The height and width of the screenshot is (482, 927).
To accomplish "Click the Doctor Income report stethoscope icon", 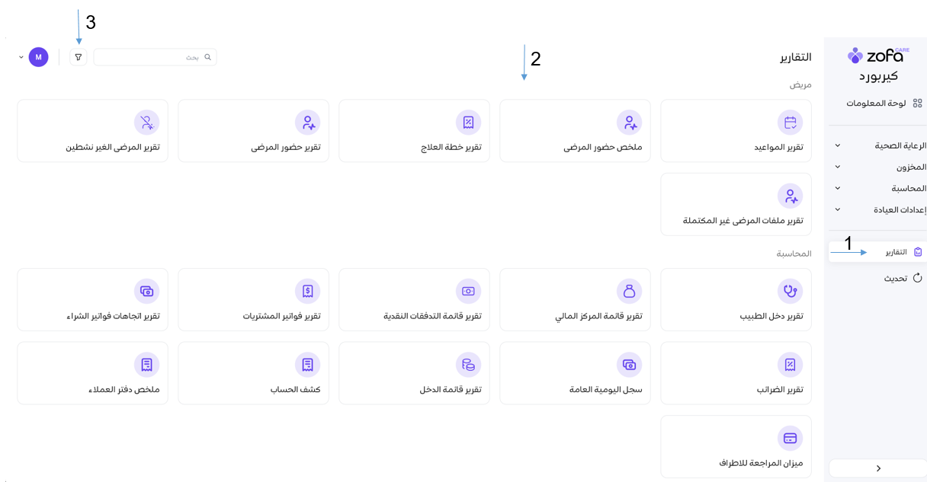I will (x=791, y=291).
